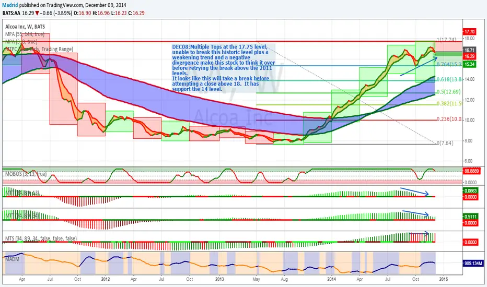The width and height of the screenshot is (487, 287).
Task: Click the Aug label on time axis
Action: (x=284, y=279)
